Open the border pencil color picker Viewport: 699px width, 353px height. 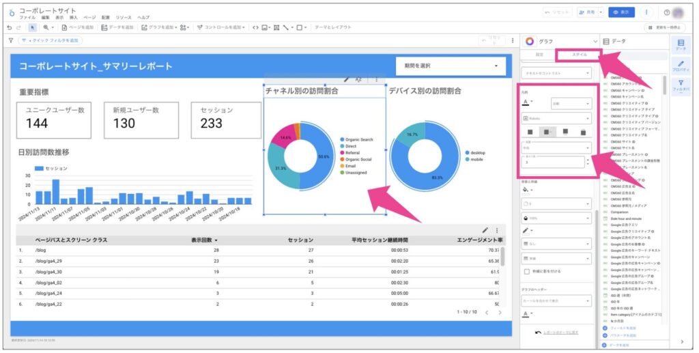pyautogui.click(x=528, y=230)
